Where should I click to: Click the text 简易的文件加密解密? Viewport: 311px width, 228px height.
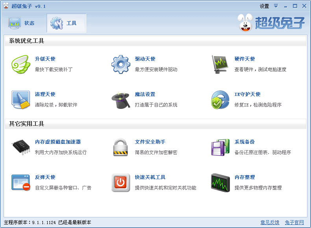pyautogui.click(x=156, y=153)
